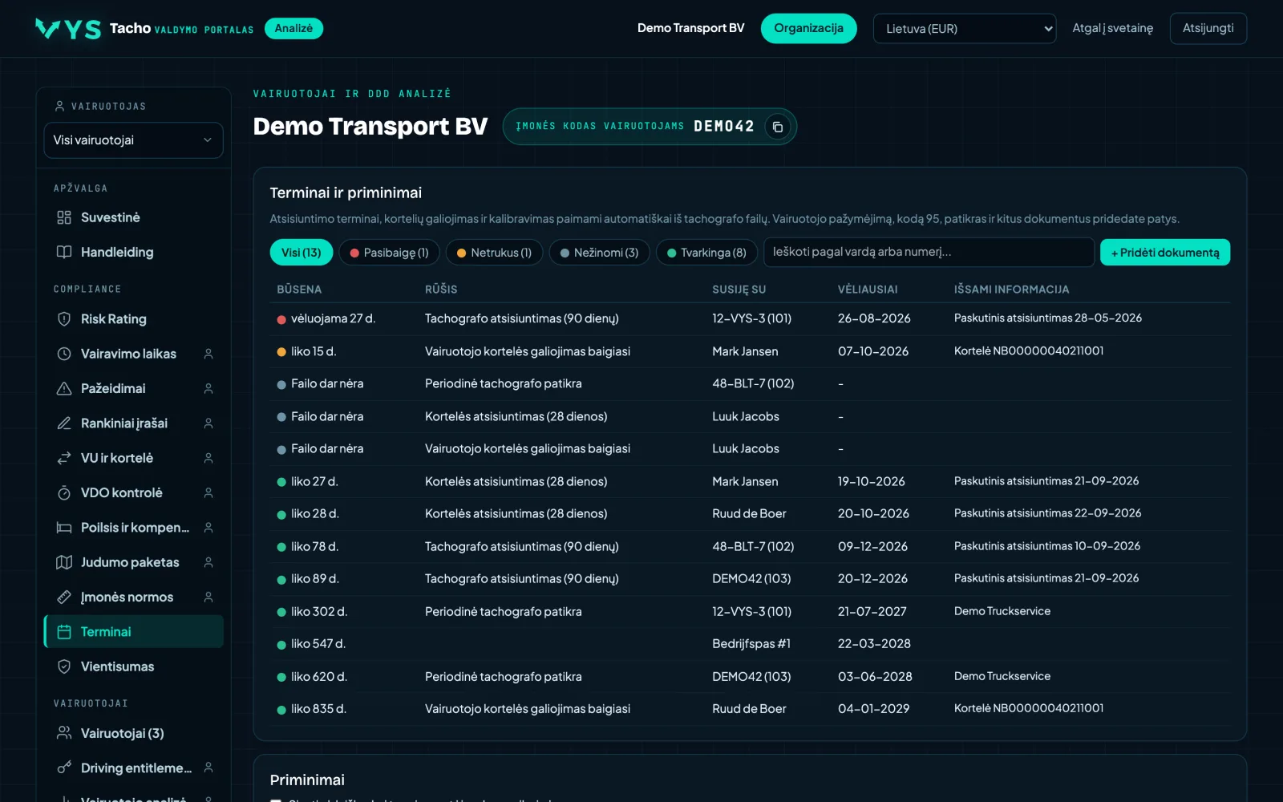Click the VĖLIAUSIAI column header
The height and width of the screenshot is (802, 1283).
[868, 290]
